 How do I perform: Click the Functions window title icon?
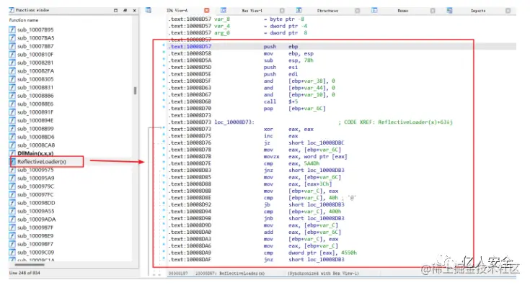pyautogui.click(x=12, y=10)
